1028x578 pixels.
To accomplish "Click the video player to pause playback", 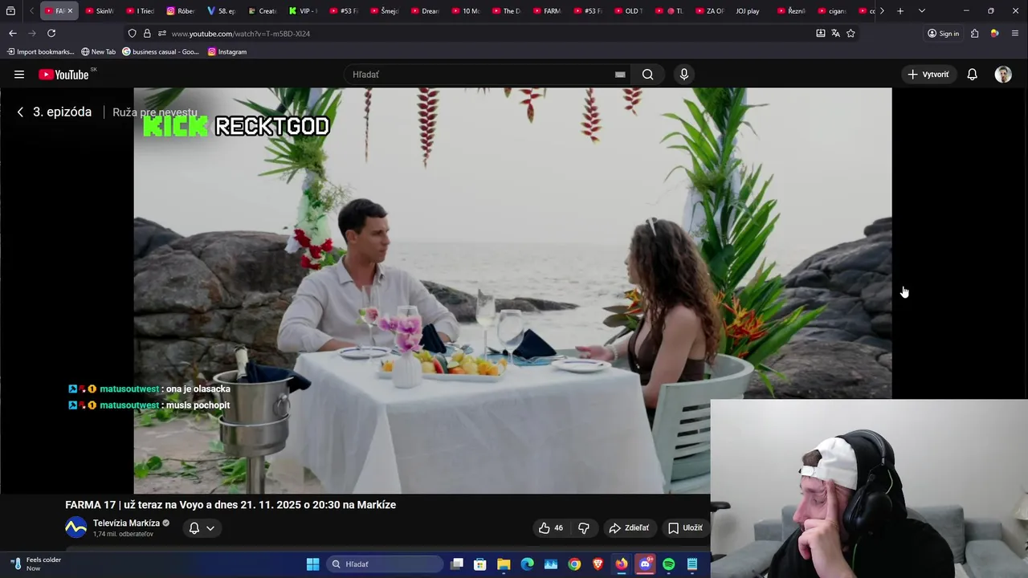I will [x=512, y=291].
